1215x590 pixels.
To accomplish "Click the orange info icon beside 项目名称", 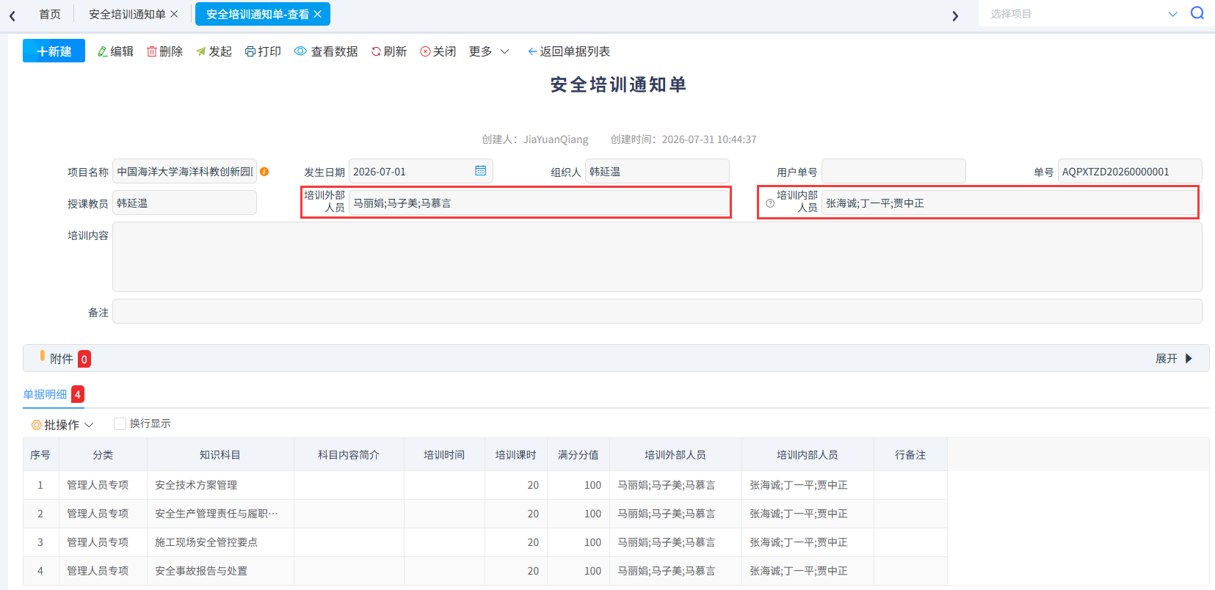I will coord(264,172).
